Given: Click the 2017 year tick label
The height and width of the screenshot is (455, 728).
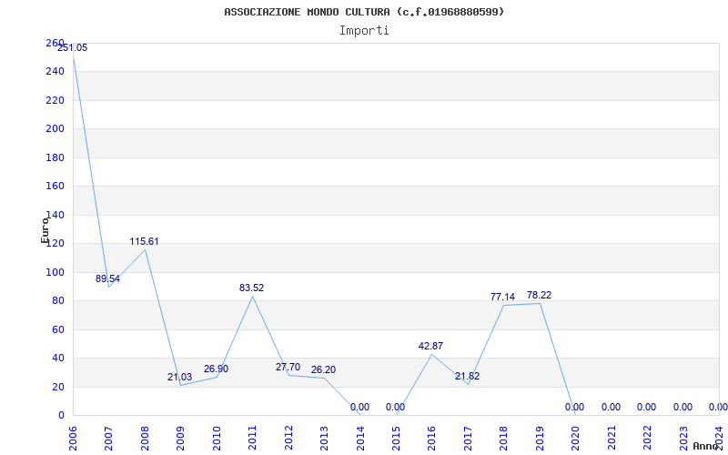Looking at the screenshot, I should [468, 440].
